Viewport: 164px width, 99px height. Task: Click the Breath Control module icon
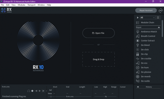138,36
